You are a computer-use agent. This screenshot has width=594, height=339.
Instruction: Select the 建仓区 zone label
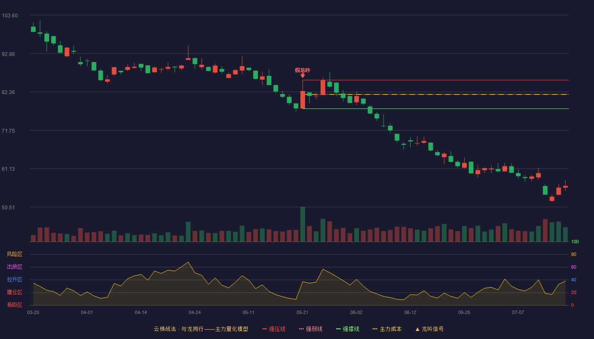(x=14, y=292)
